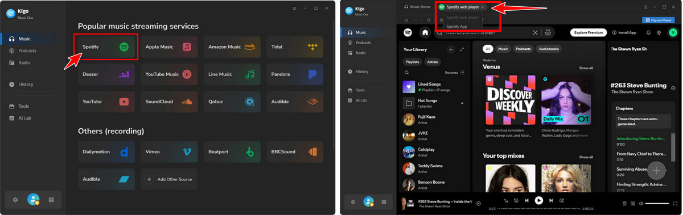
Task: Click the Pop out Player button
Action: [658, 20]
